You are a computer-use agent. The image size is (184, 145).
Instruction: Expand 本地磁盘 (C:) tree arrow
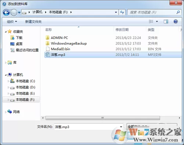tap(8, 81)
